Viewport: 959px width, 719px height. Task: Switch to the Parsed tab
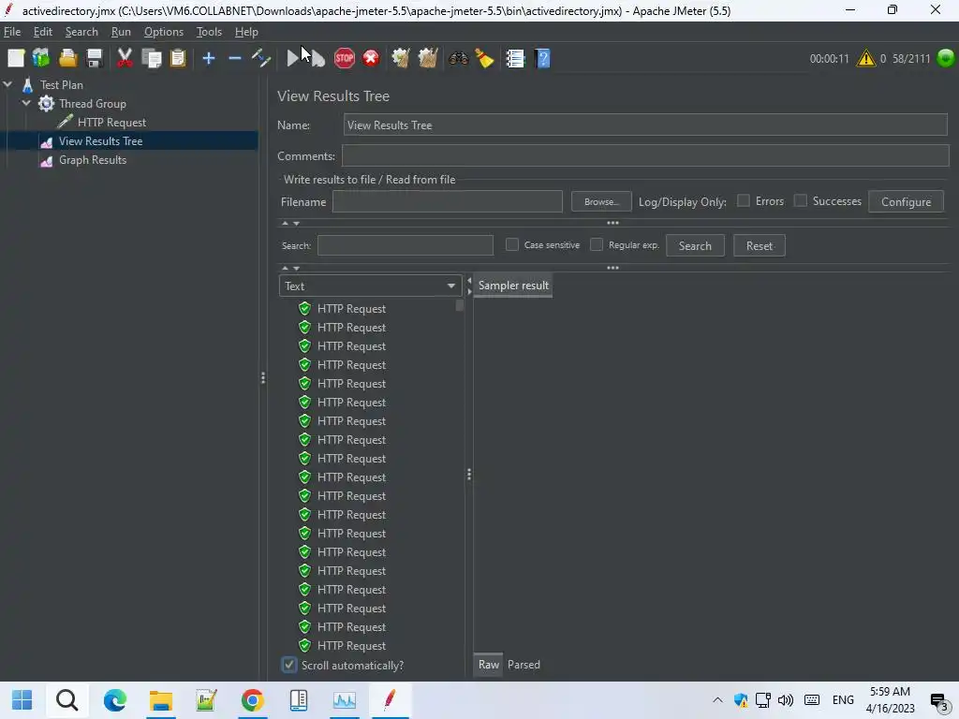(x=524, y=665)
